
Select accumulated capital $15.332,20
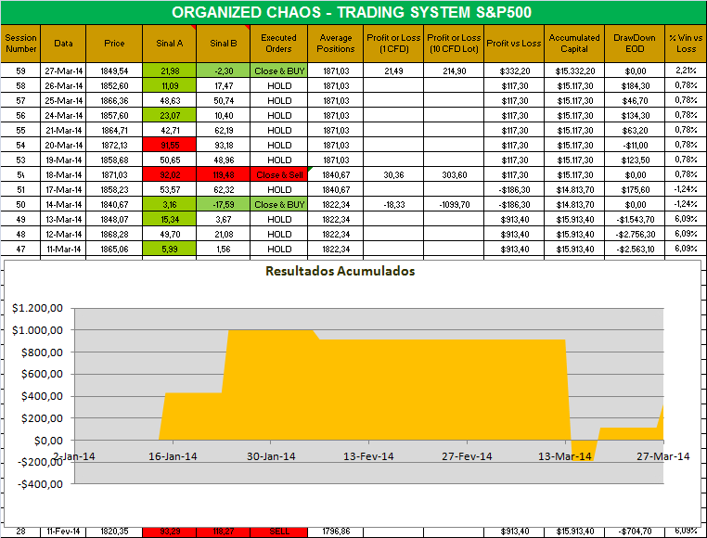pyautogui.click(x=574, y=70)
